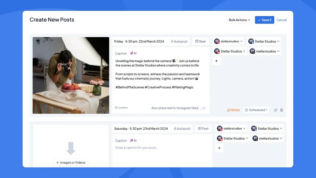Open the photographer image thumbnail
This screenshot has height=178, width=316.
point(71,75)
